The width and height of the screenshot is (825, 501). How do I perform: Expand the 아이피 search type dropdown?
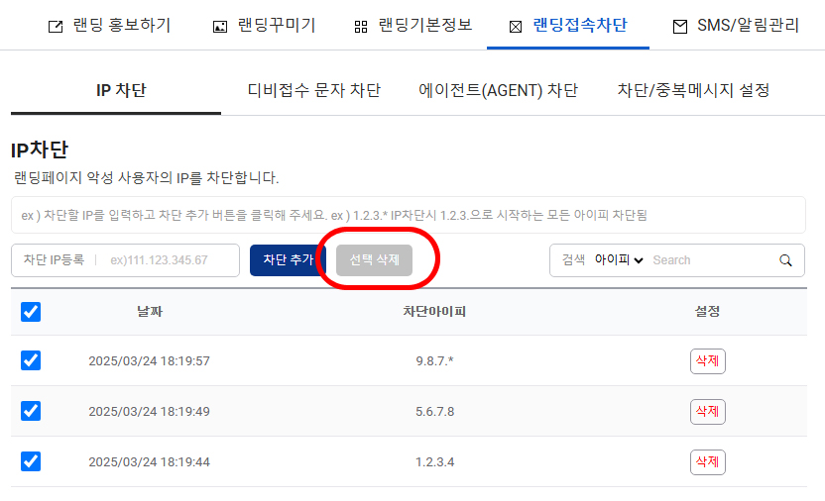(x=619, y=260)
